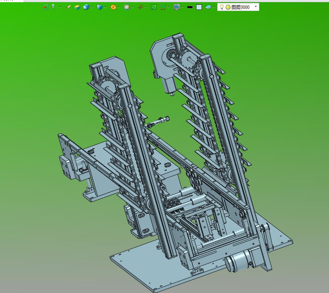Image resolution: width=329 pixels, height=293 pixels.
Task: Open the 图层0000 layer combo box arrow
Action: click(256, 7)
